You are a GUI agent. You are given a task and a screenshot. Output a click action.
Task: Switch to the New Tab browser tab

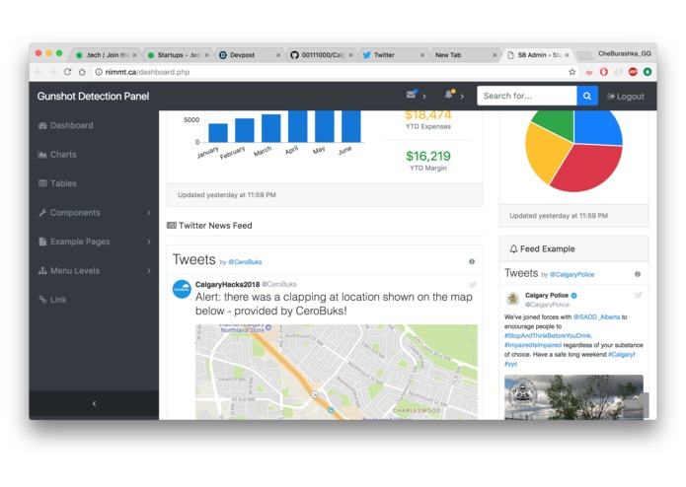pos(465,55)
